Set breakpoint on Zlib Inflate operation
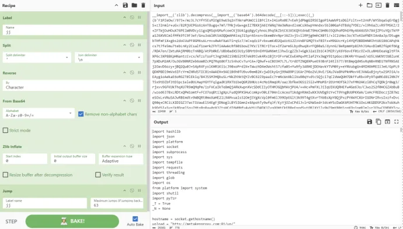Viewport: 403px width, 229px height. tap(140, 146)
